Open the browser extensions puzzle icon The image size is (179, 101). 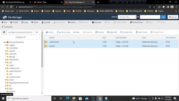point(163,7)
